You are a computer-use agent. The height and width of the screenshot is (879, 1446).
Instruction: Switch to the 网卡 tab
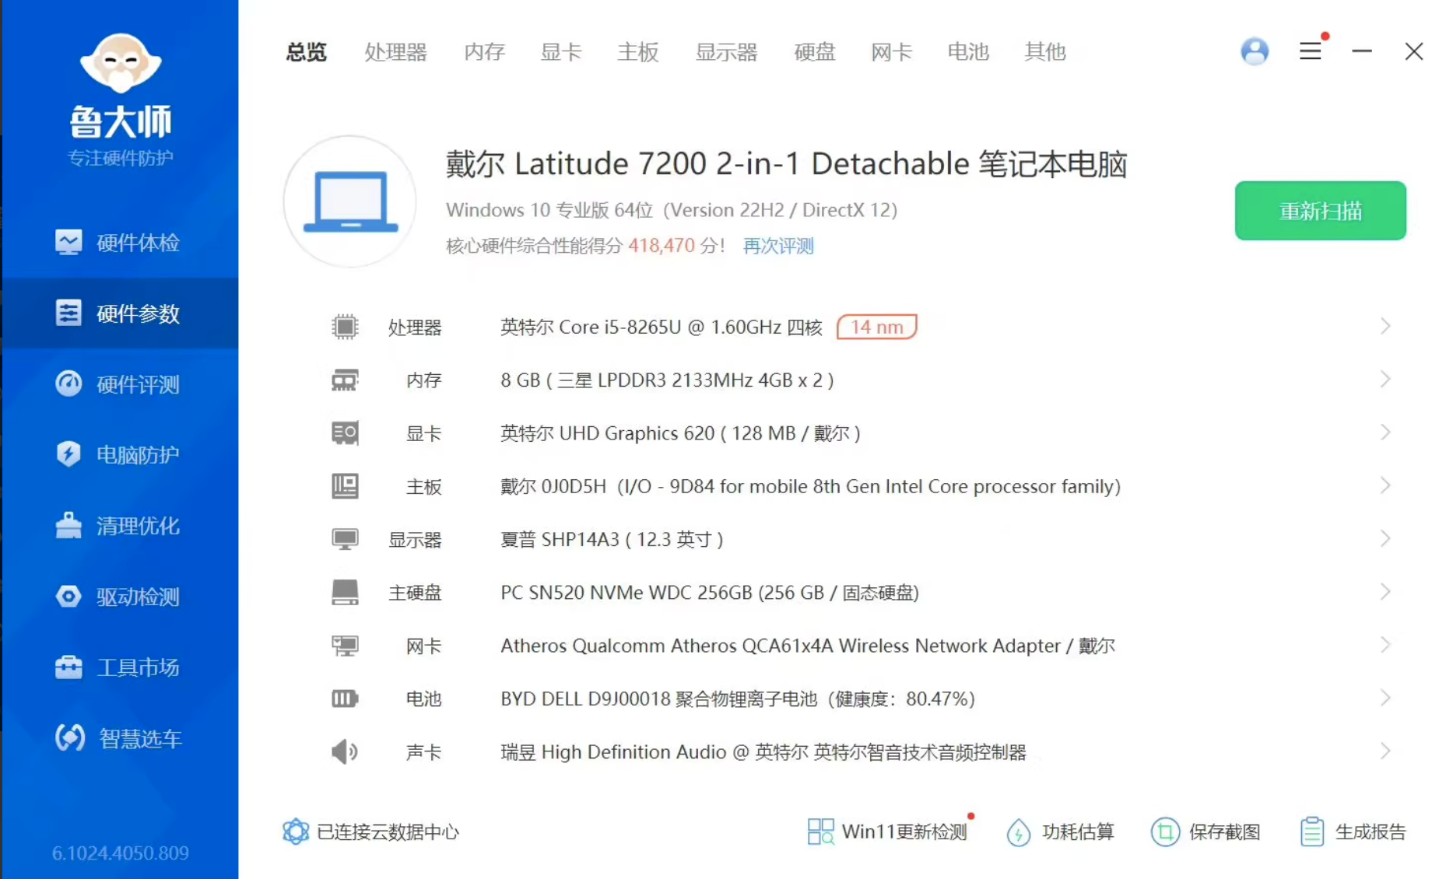tap(891, 52)
